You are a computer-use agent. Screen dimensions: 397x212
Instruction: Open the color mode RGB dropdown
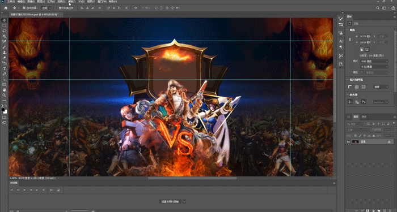(x=374, y=61)
